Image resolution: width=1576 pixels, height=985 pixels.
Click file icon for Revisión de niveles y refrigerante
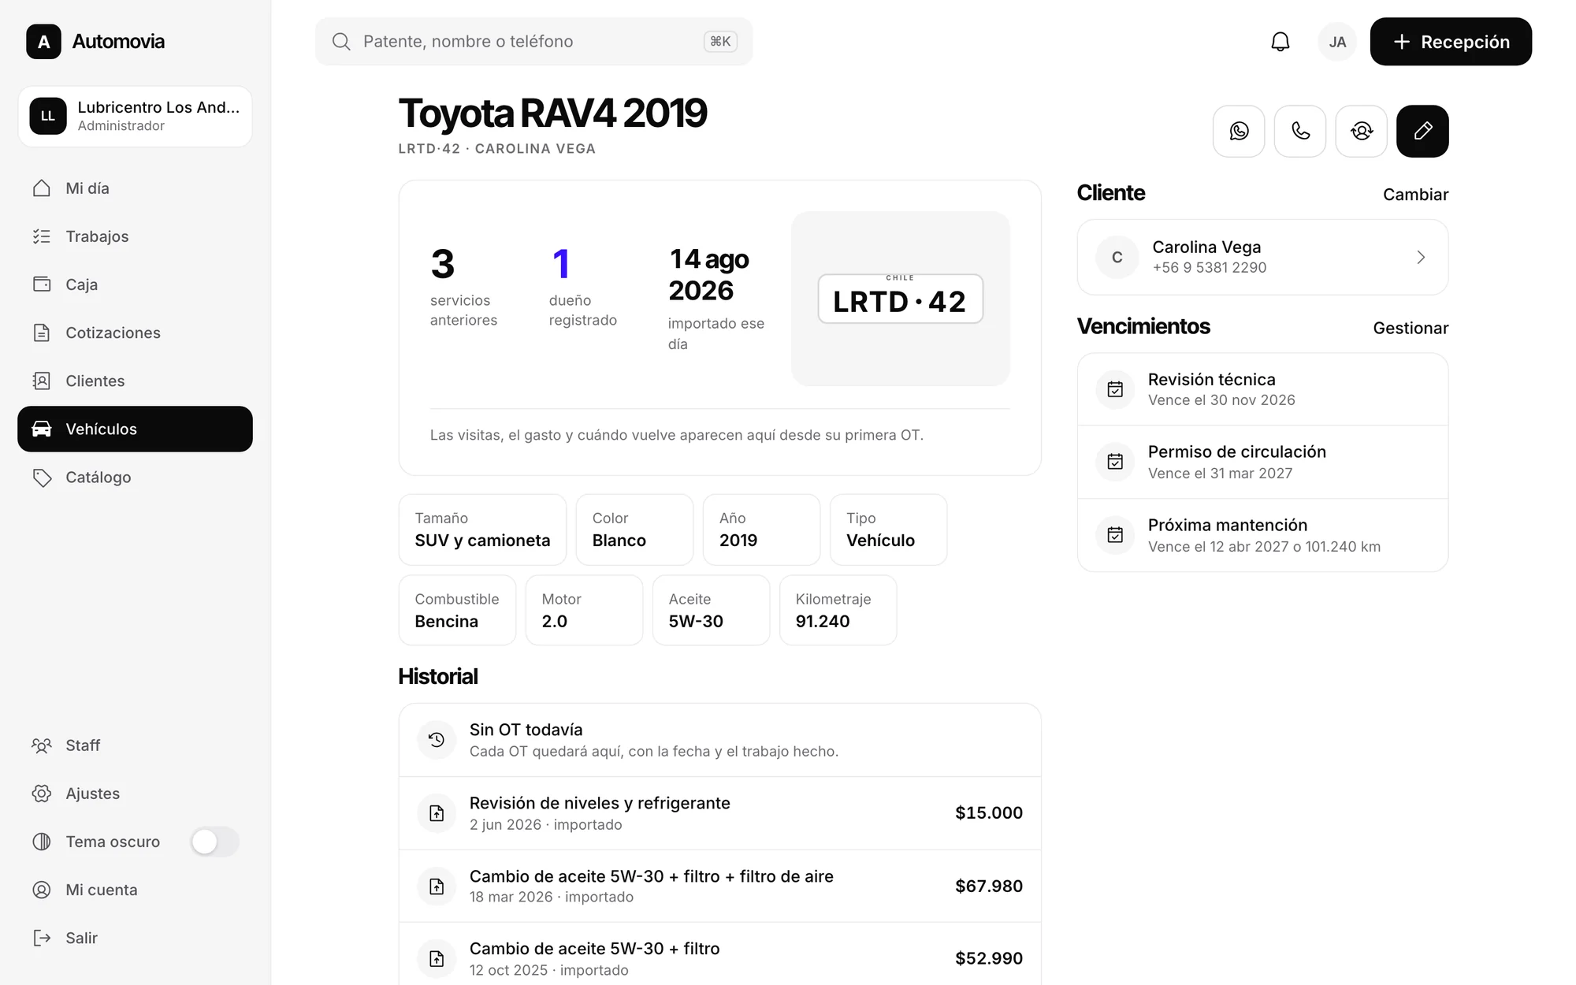coord(437,813)
